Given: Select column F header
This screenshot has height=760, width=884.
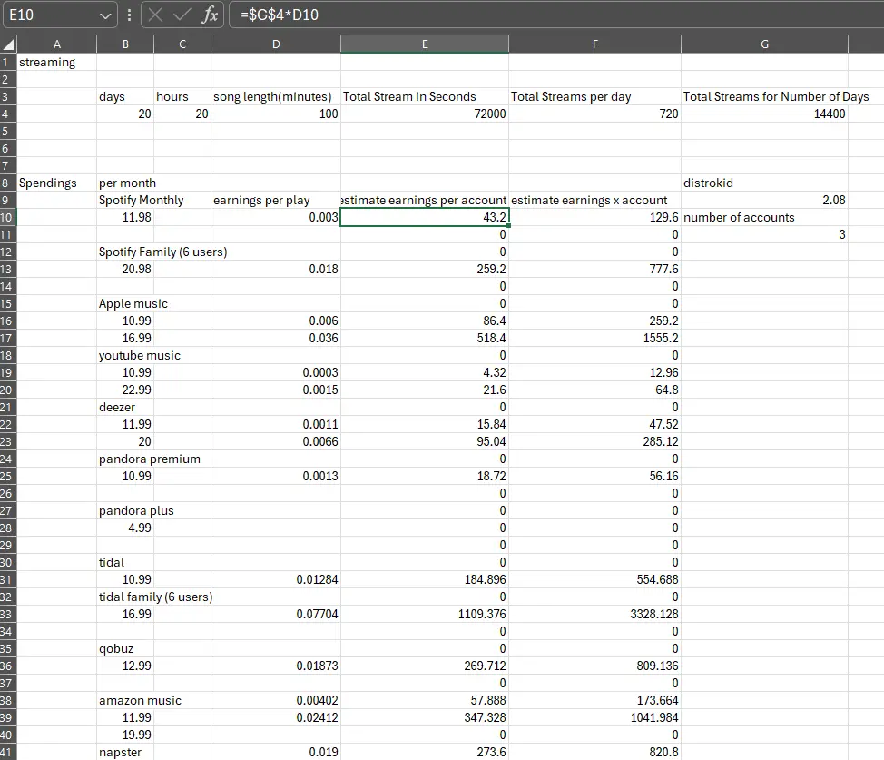Looking at the screenshot, I should coord(594,44).
